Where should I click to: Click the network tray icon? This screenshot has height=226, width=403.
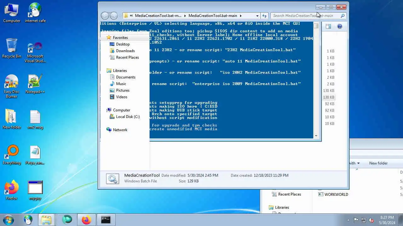coord(364,220)
